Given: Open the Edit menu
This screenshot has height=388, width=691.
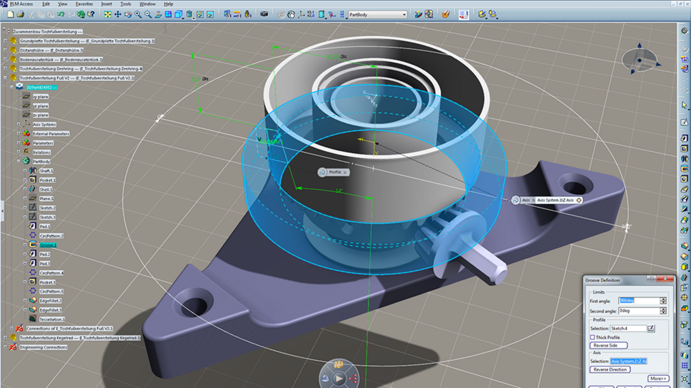Looking at the screenshot, I should (x=46, y=4).
